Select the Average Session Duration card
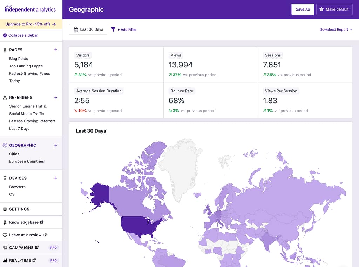 (116, 100)
